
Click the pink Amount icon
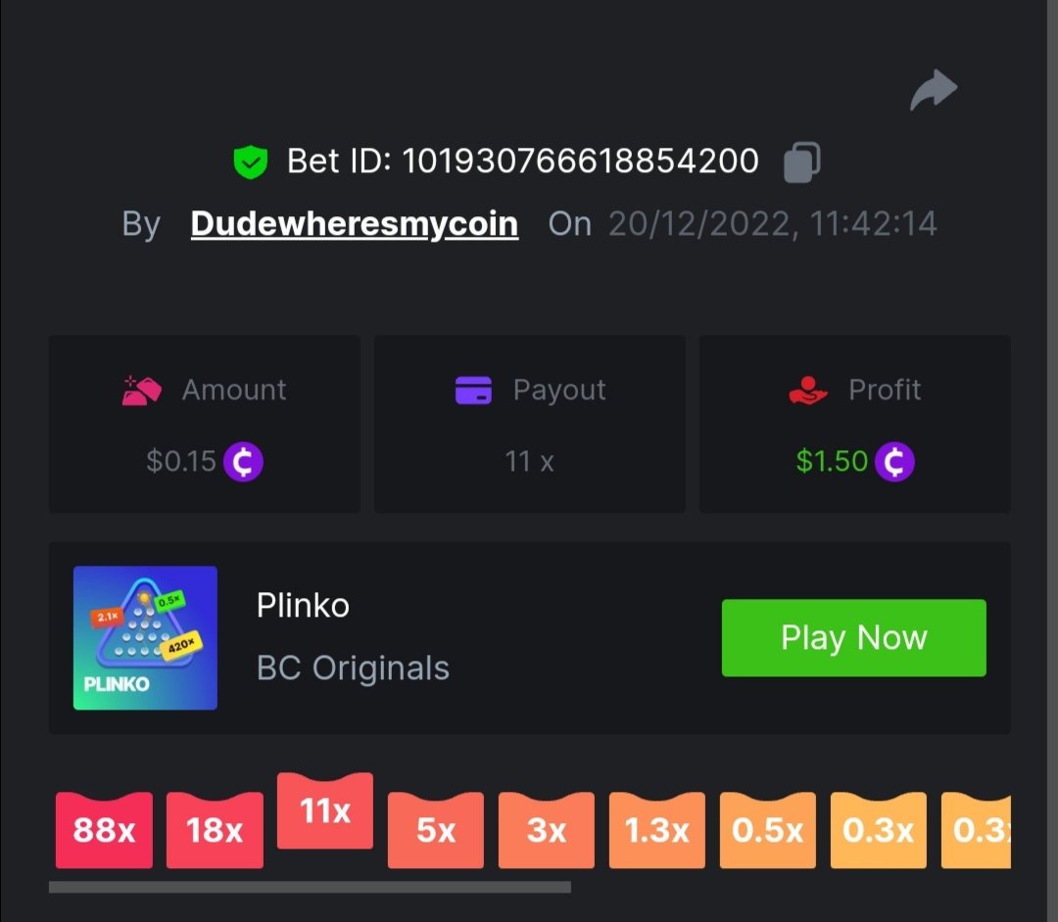point(141,391)
